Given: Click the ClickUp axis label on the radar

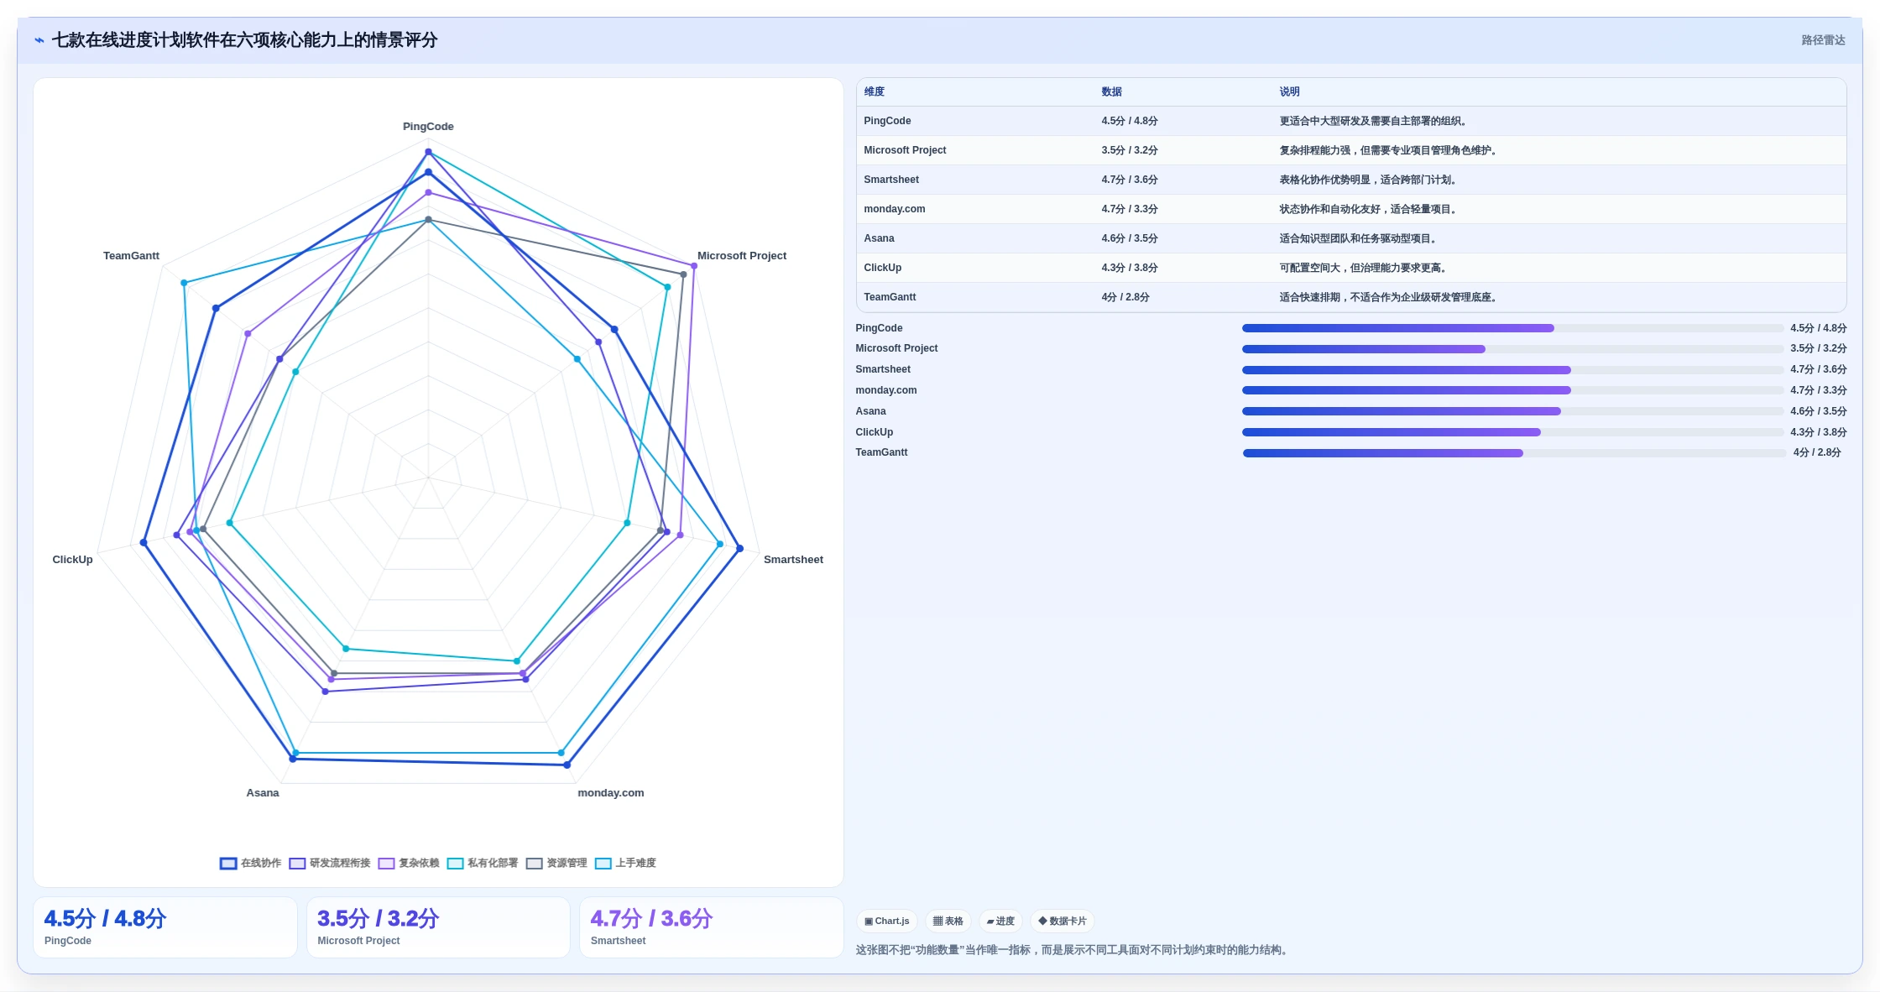Looking at the screenshot, I should click(x=73, y=560).
